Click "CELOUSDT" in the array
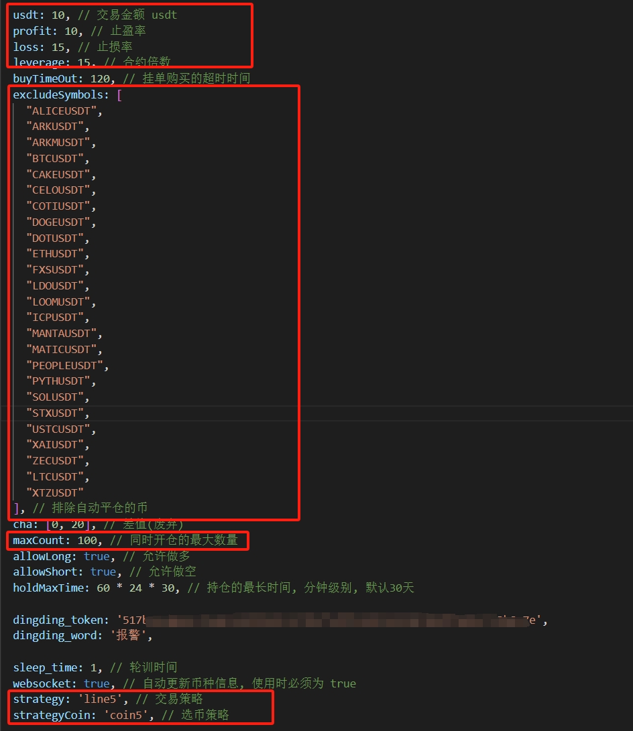Image resolution: width=633 pixels, height=731 pixels. click(58, 190)
